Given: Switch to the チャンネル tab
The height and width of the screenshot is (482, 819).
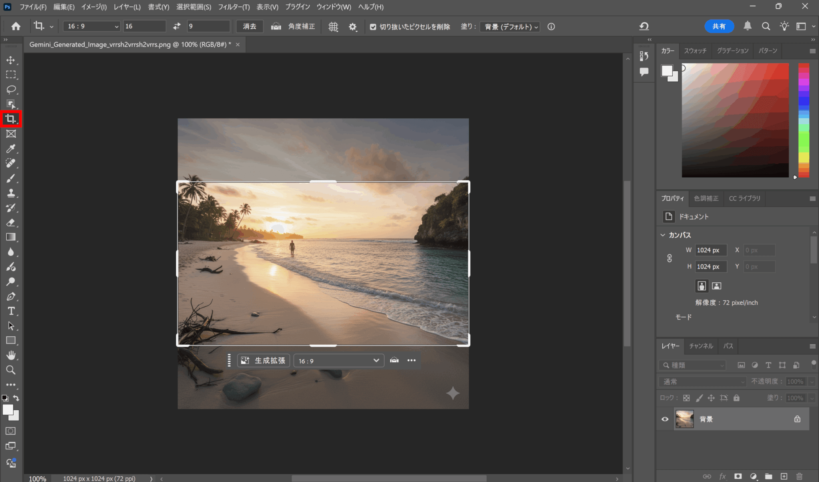Looking at the screenshot, I should (x=701, y=346).
